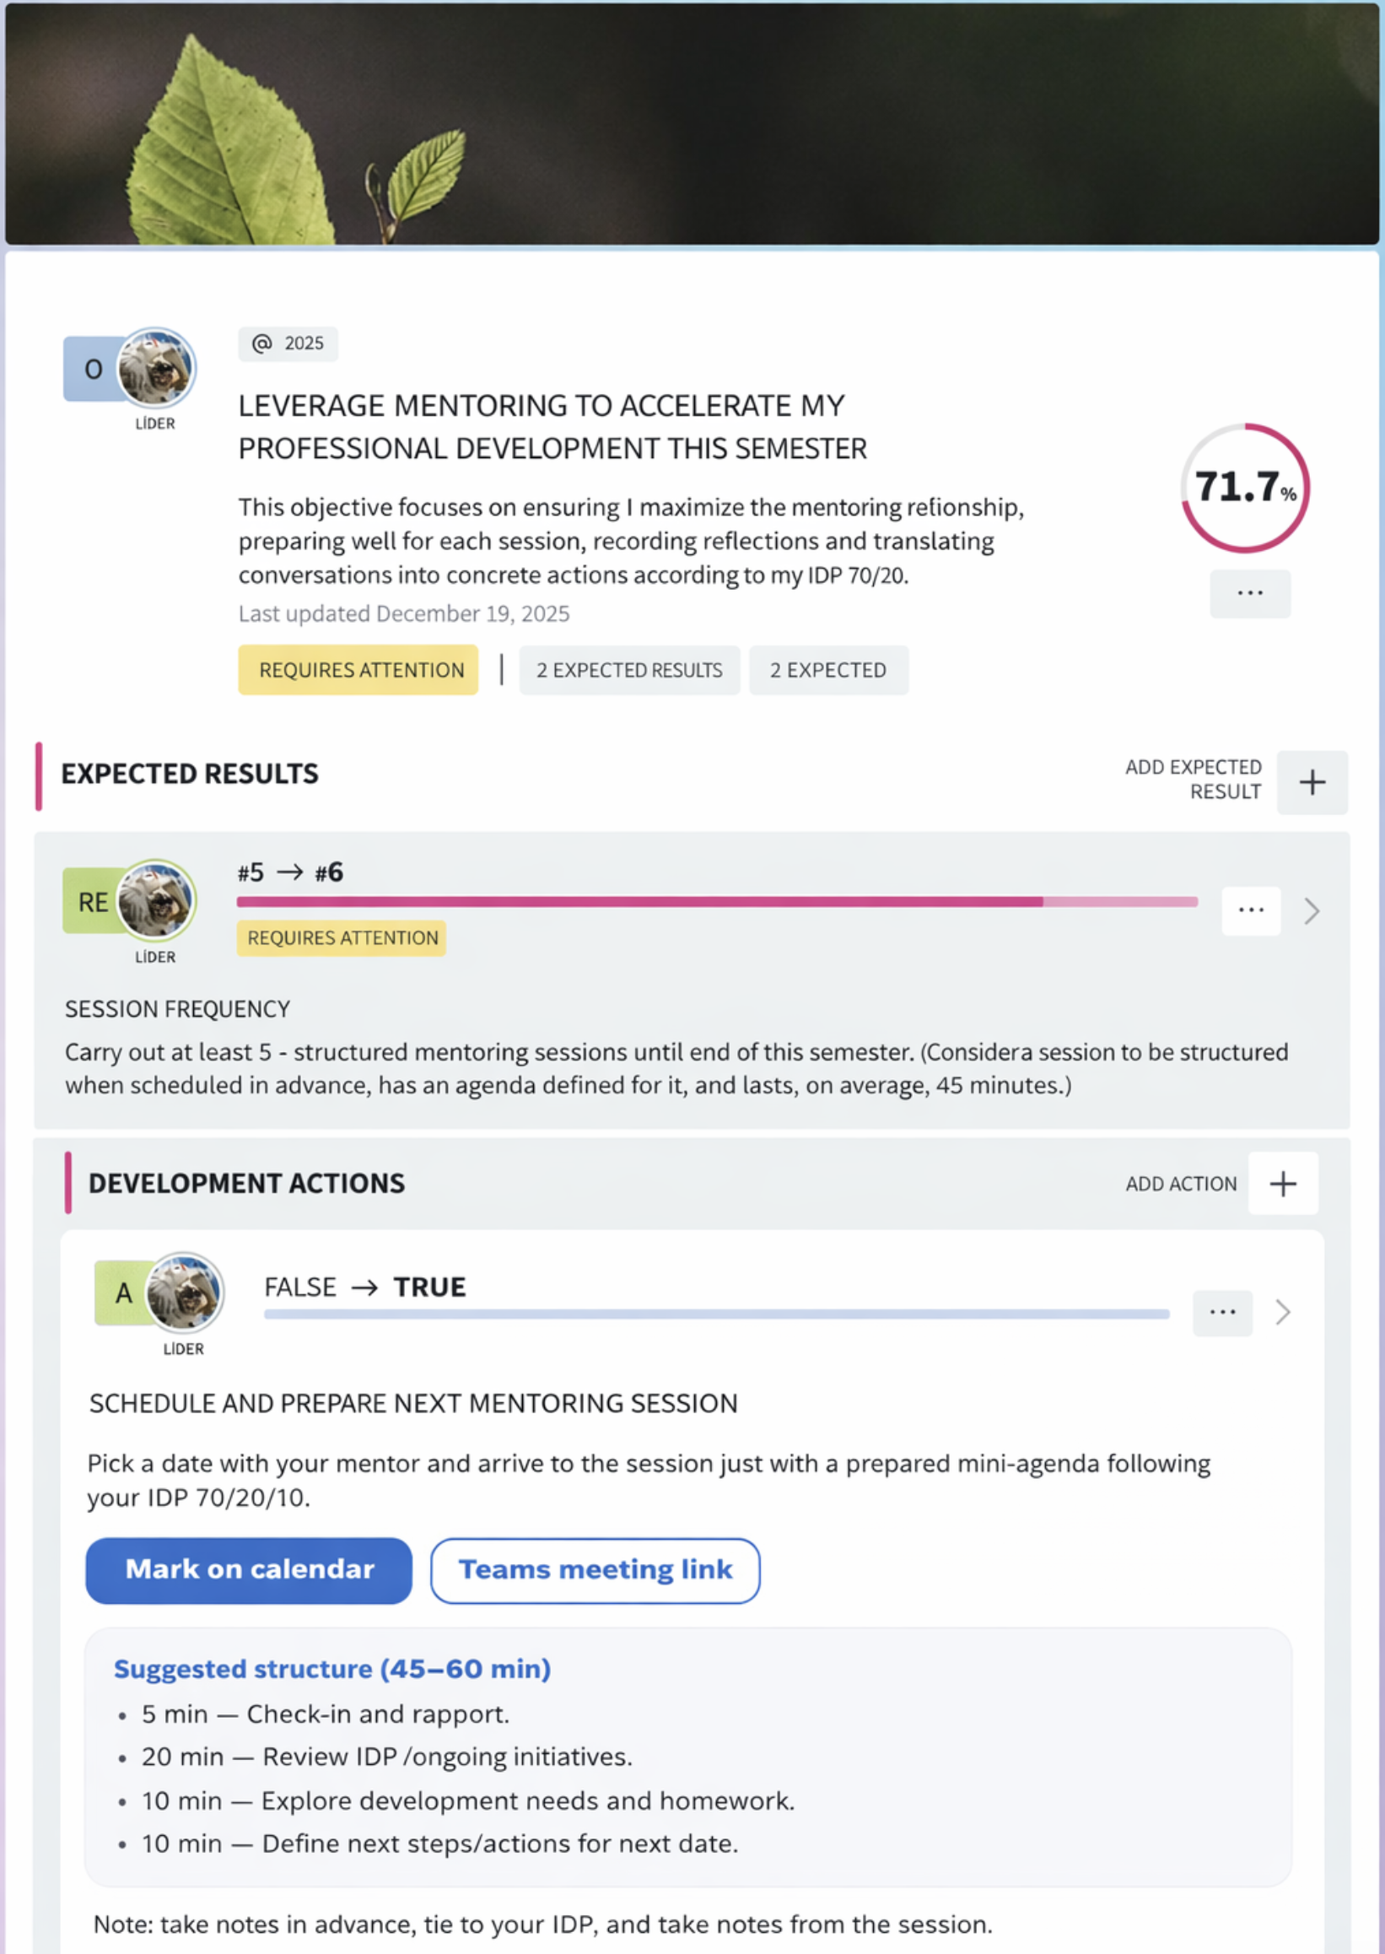Click the @ 2025 period tag
Image resolution: width=1385 pixels, height=1954 pixels.
click(x=288, y=343)
